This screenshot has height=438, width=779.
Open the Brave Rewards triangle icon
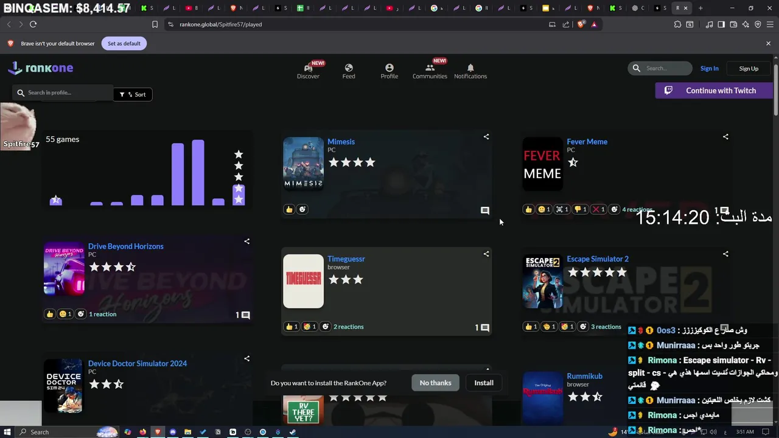tap(594, 24)
